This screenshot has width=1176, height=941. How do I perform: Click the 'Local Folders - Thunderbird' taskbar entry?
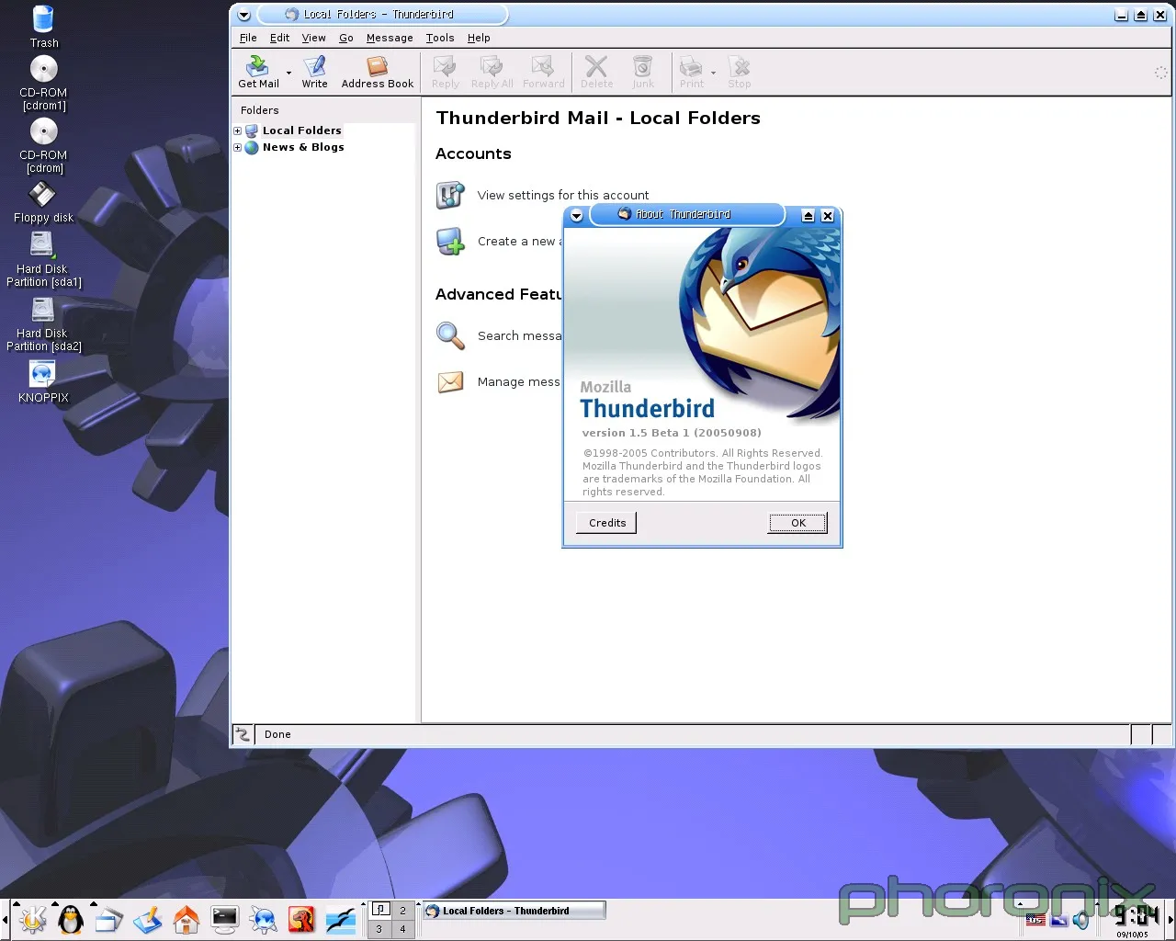(514, 911)
